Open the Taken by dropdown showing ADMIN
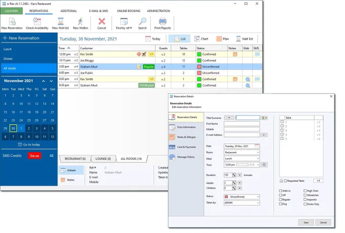Image resolution: width=345 pixels, height=233 pixels. click(241, 203)
